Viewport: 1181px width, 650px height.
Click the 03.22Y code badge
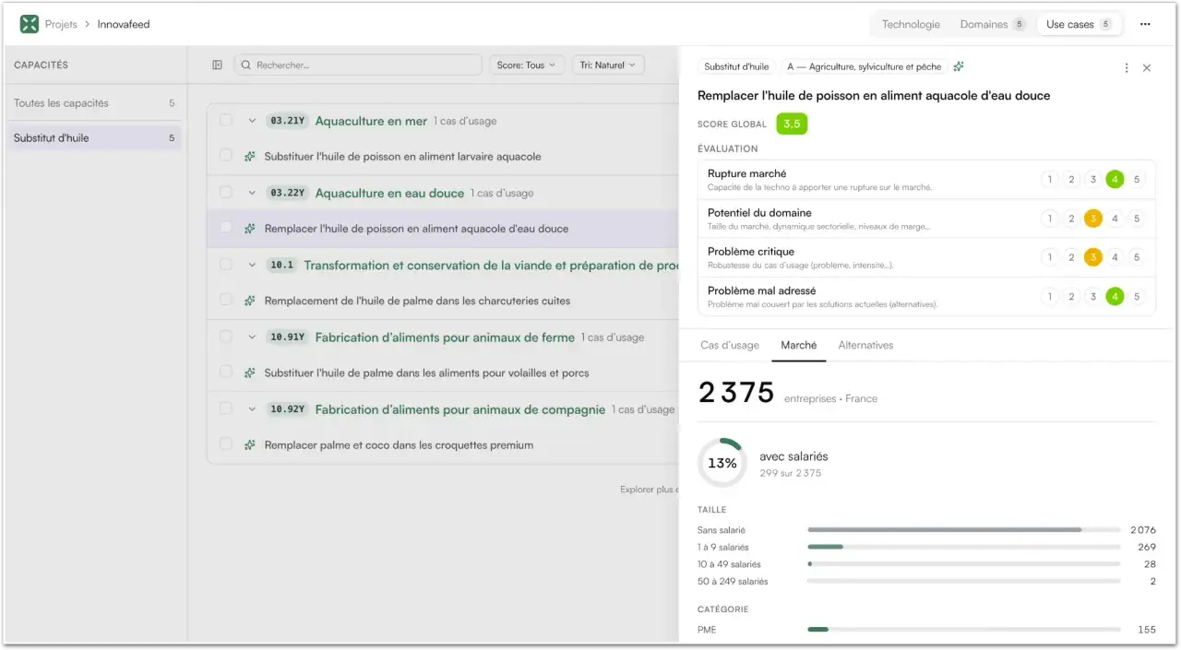click(x=288, y=193)
